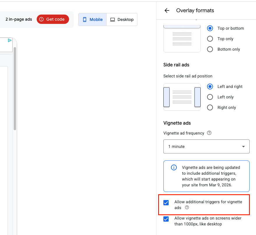Click the Get code button
The height and width of the screenshot is (235, 256).
click(x=53, y=19)
